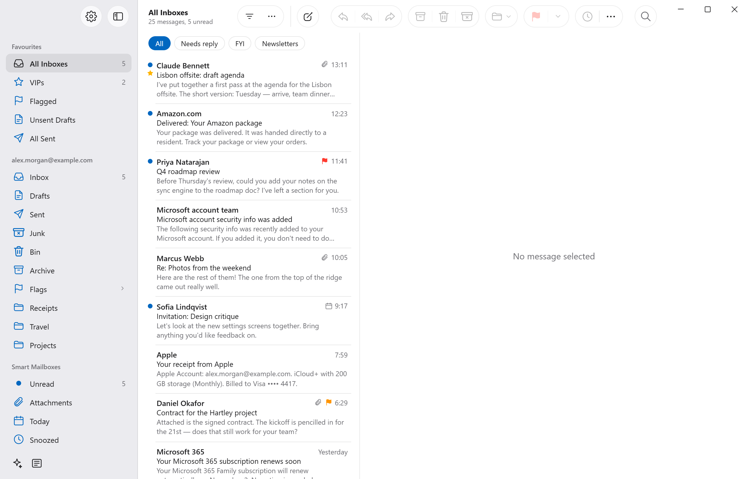Open the VIPs mailbox
This screenshot has height=479, width=748.
pos(68,82)
